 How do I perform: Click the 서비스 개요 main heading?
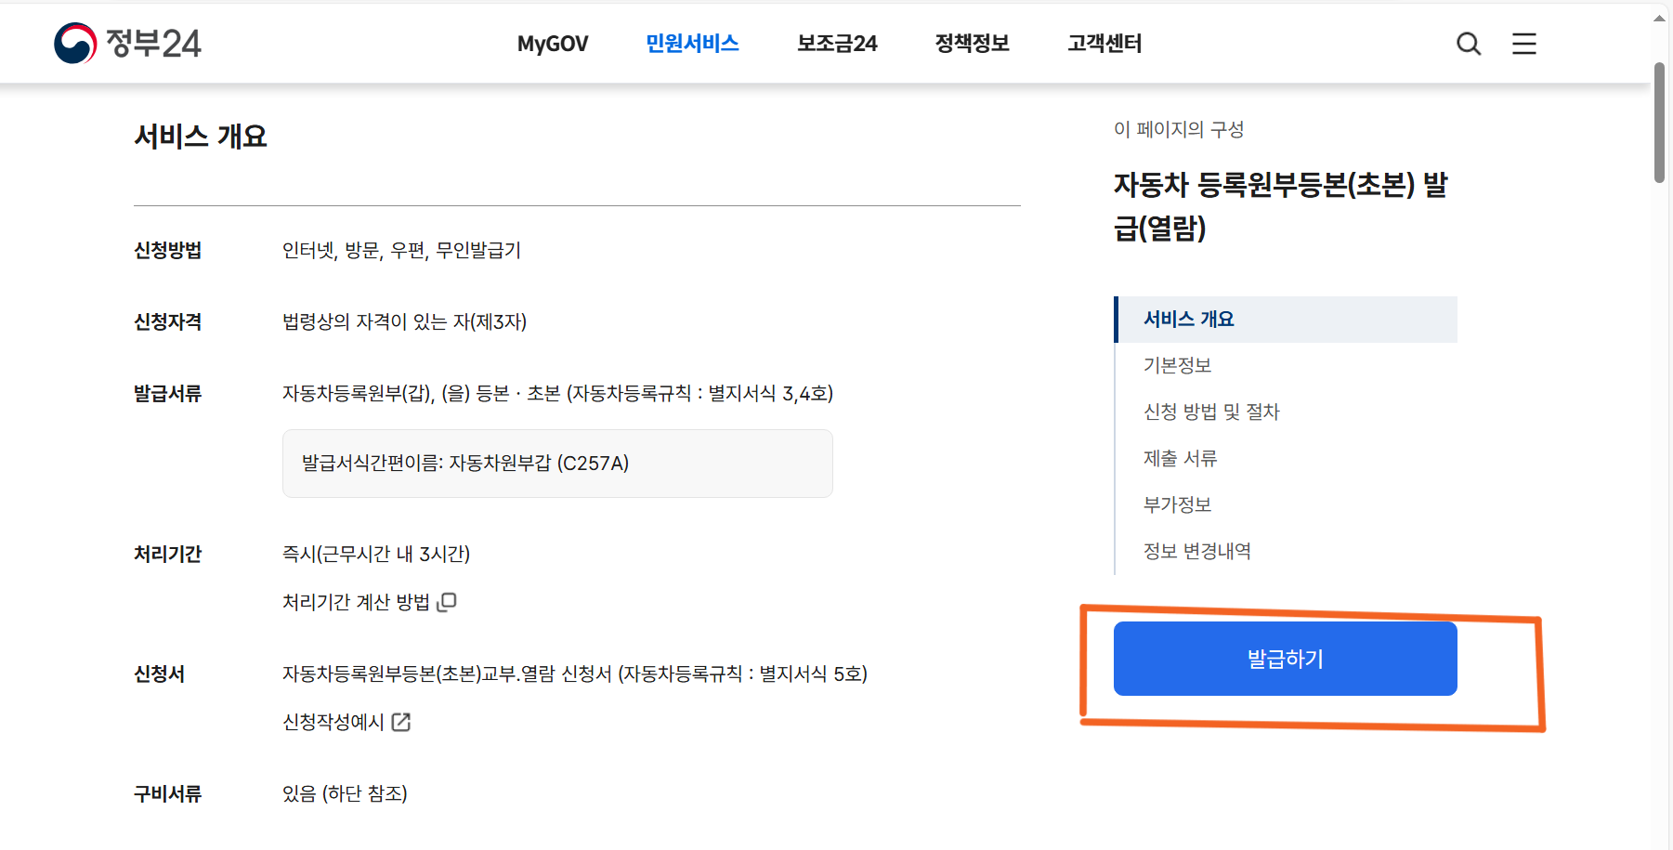coord(201,137)
